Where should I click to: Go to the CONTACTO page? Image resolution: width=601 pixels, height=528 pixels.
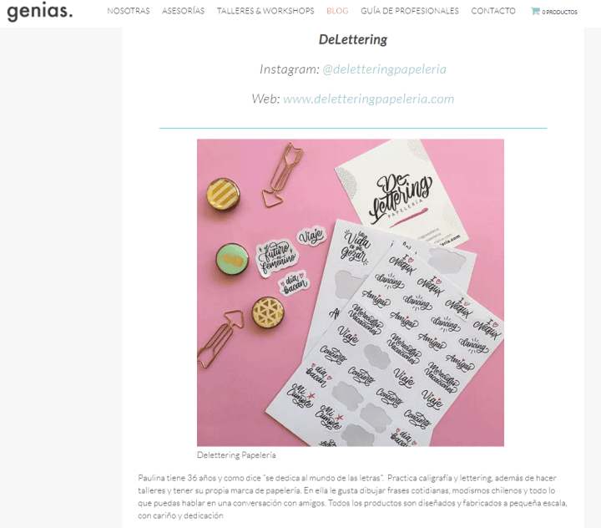(x=493, y=11)
